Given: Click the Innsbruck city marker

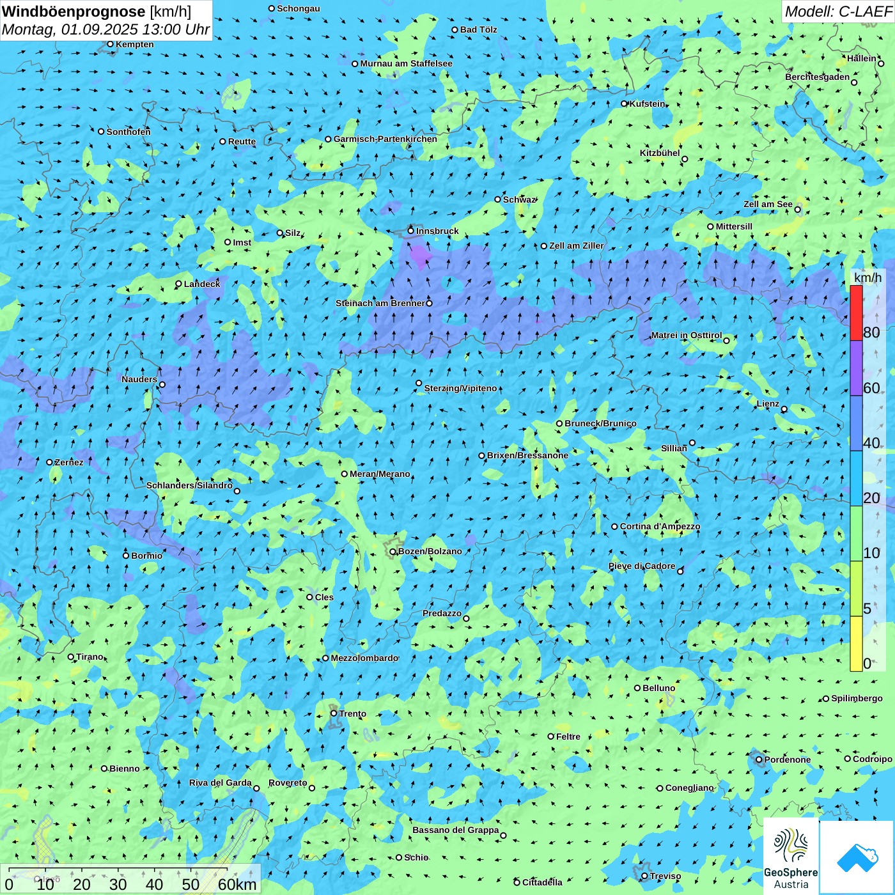Looking at the screenshot, I should coord(411,231).
